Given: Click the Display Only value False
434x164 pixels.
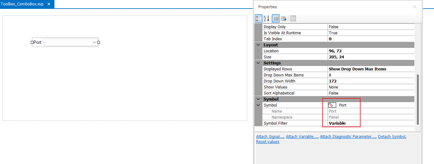Looking at the screenshot, I should [371, 27].
